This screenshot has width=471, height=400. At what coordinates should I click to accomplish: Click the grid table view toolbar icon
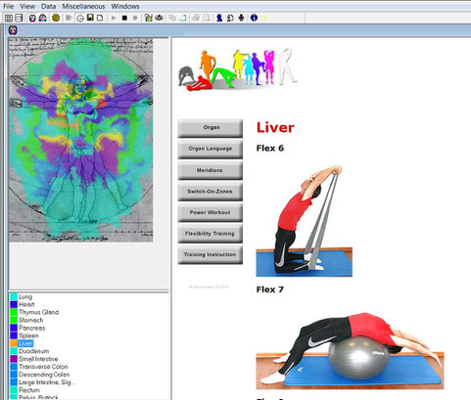click(x=9, y=18)
